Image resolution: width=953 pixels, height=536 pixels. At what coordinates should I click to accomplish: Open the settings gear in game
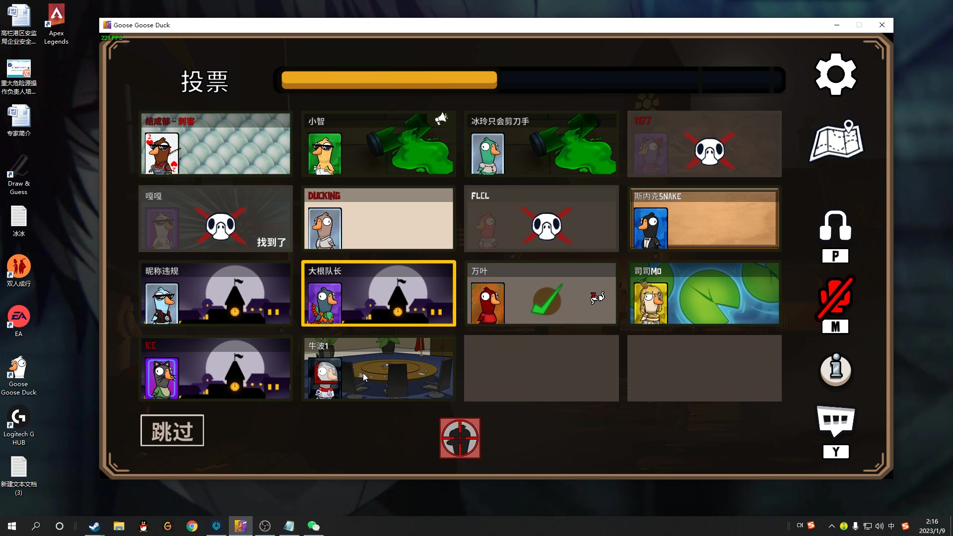click(x=836, y=74)
